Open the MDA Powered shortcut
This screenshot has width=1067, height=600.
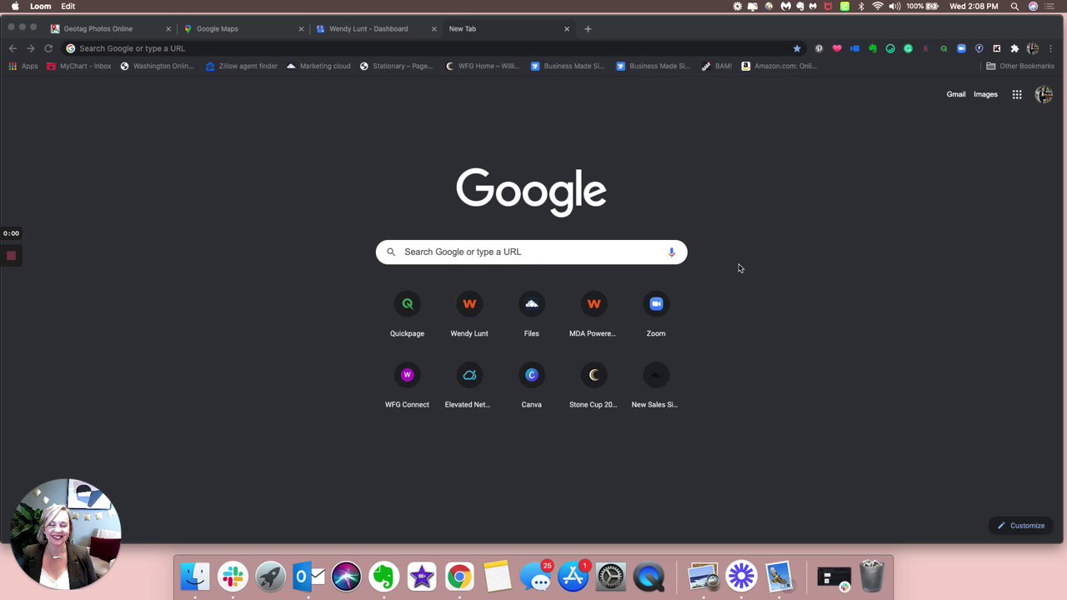594,315
